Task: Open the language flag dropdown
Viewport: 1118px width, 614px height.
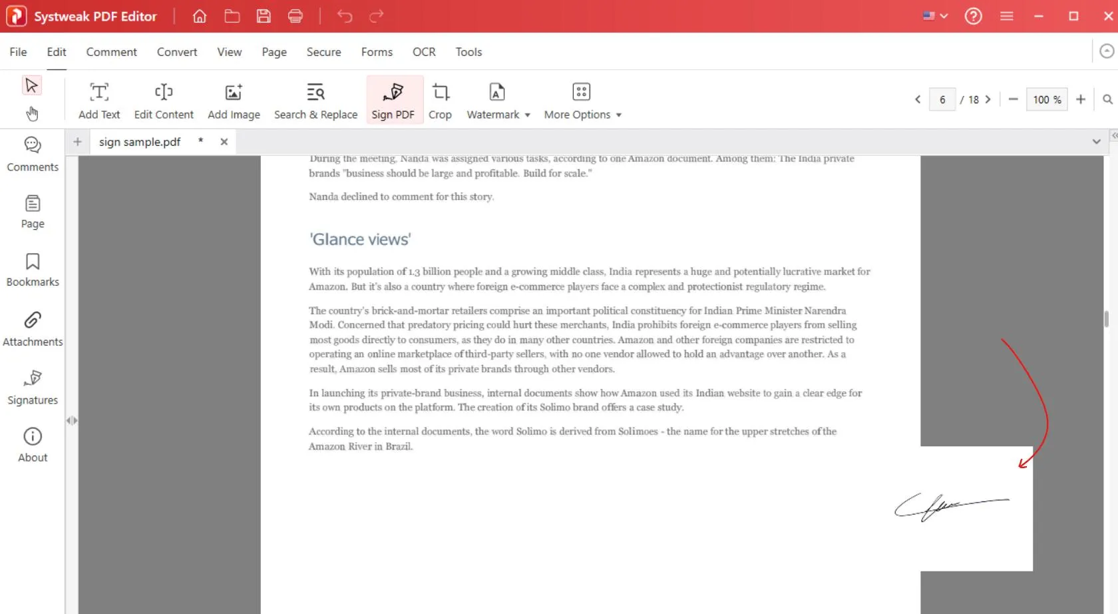Action: [935, 16]
